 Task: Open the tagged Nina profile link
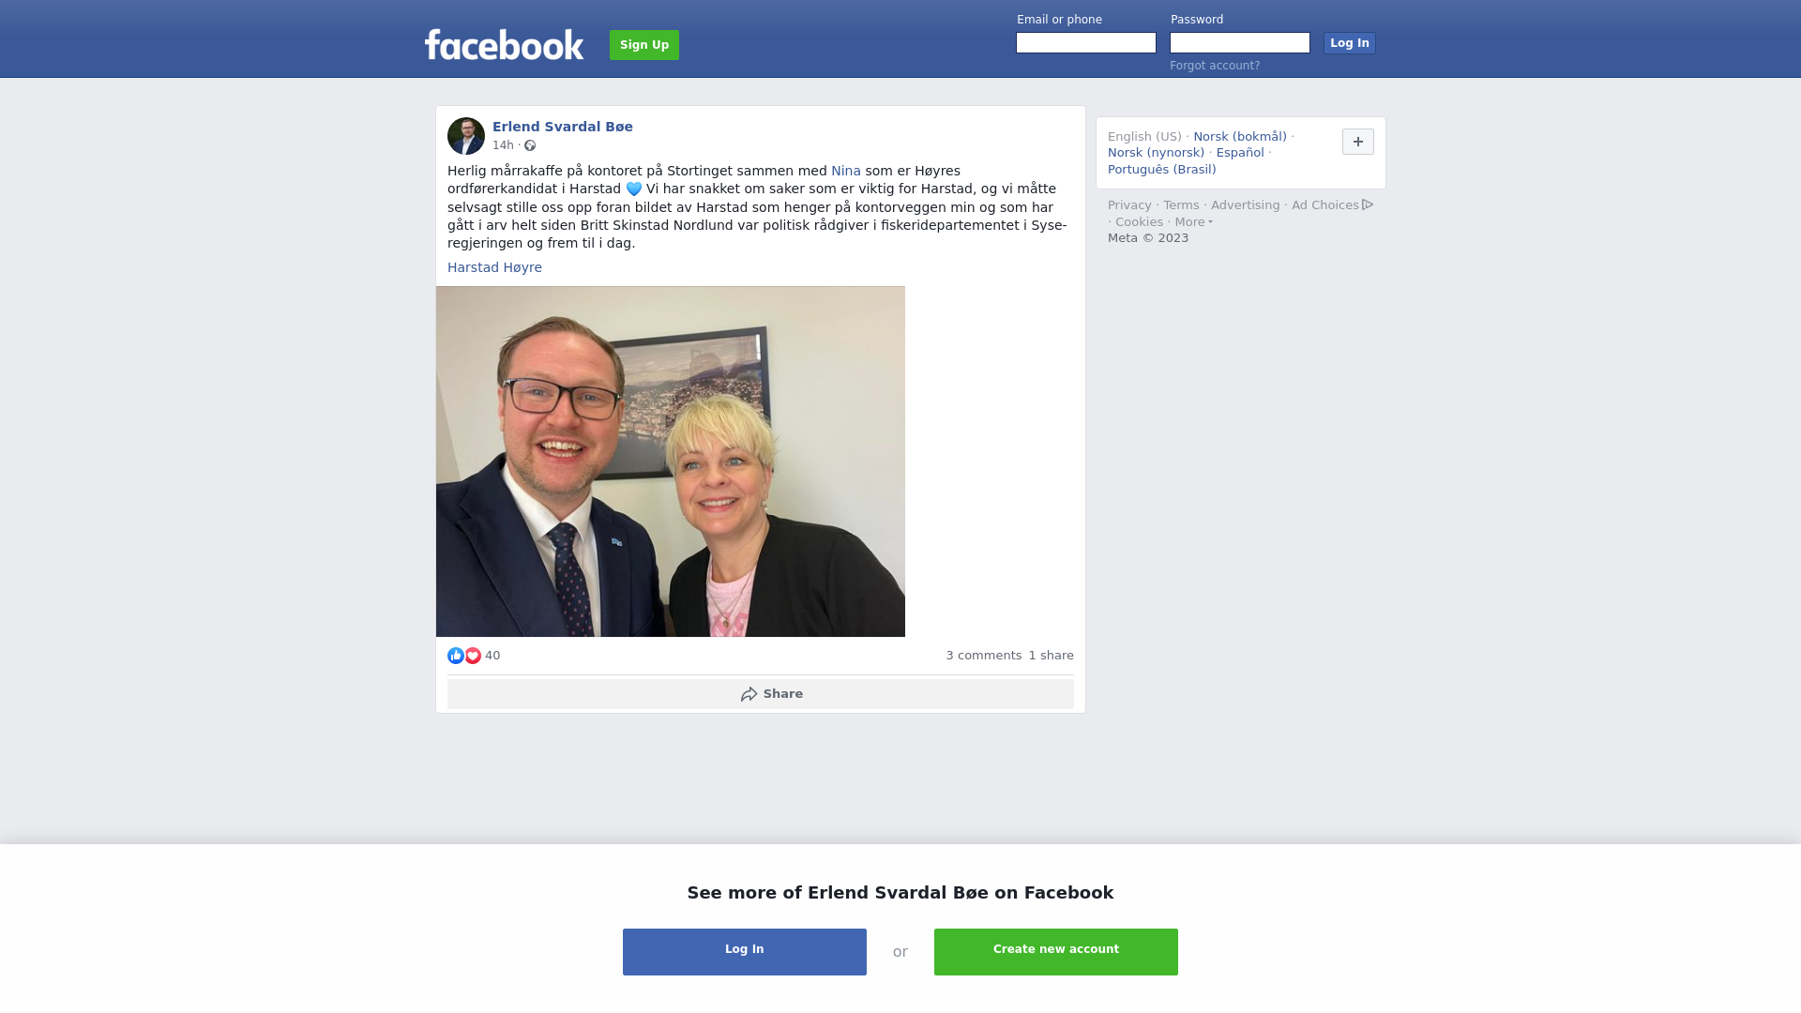tap(846, 171)
